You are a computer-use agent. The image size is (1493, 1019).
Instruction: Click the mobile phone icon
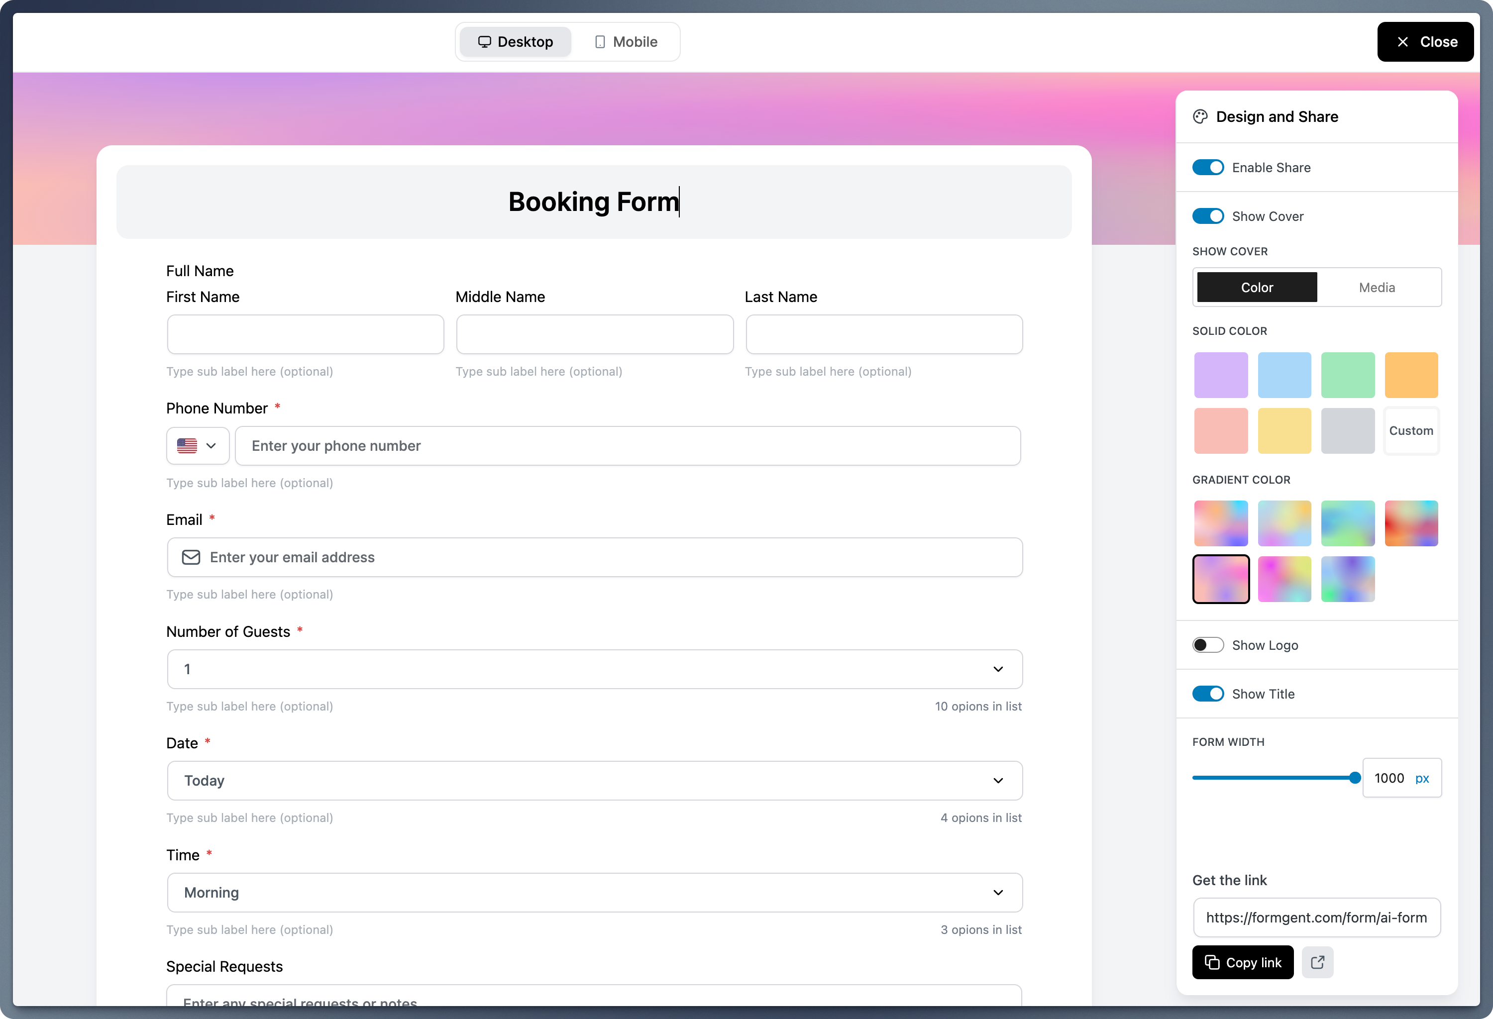point(599,42)
